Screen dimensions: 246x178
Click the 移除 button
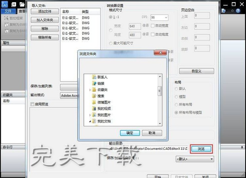[45, 29]
